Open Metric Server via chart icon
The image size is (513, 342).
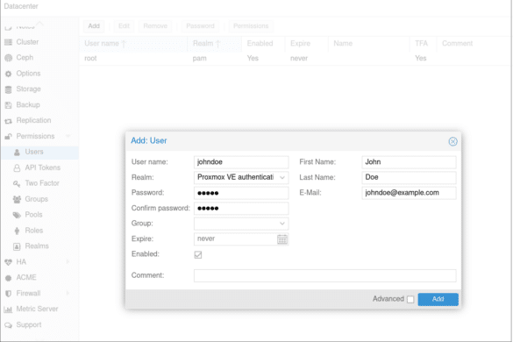click(x=8, y=310)
